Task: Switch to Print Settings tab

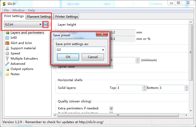Action: (14, 16)
